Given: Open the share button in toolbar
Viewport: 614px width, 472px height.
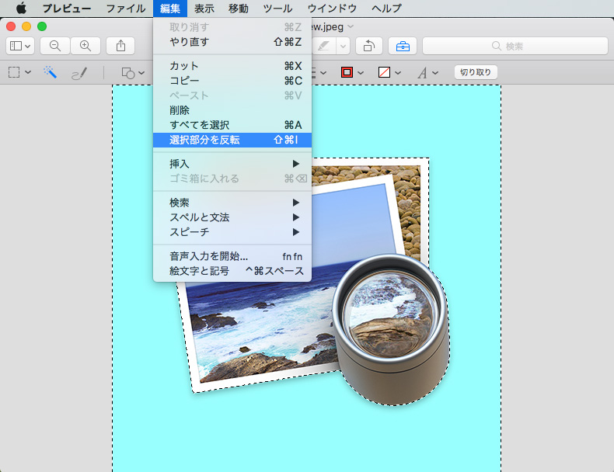Looking at the screenshot, I should coord(120,46).
